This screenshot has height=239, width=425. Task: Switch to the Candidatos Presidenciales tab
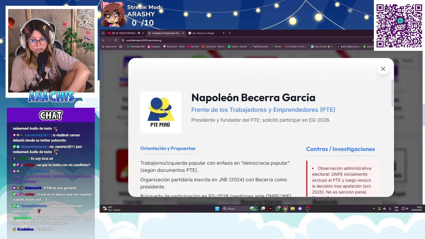pyautogui.click(x=166, y=33)
